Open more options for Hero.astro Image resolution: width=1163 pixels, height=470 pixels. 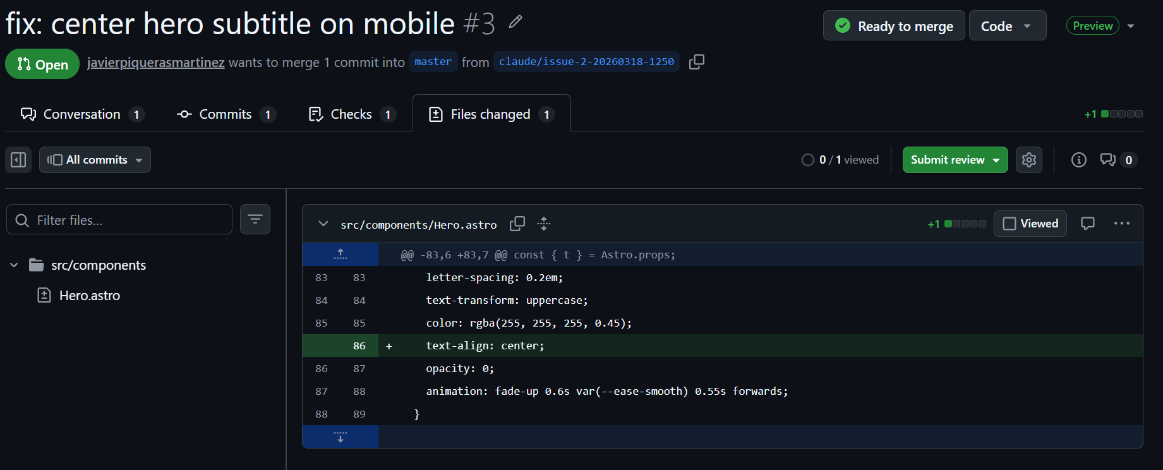point(1122,224)
